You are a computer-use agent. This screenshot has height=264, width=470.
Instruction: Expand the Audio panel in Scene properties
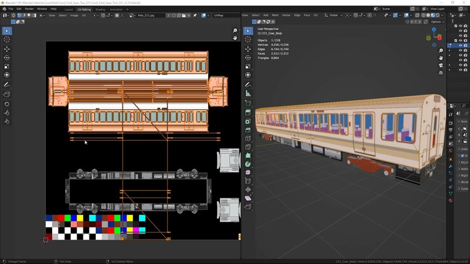click(x=463, y=169)
